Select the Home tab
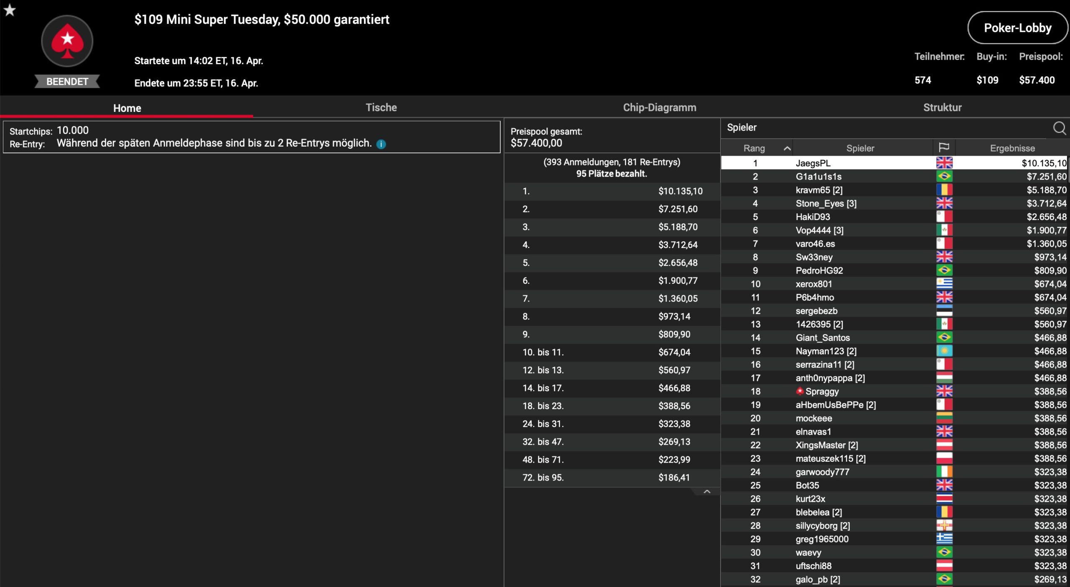Screen dimensions: 1070x587 127,108
